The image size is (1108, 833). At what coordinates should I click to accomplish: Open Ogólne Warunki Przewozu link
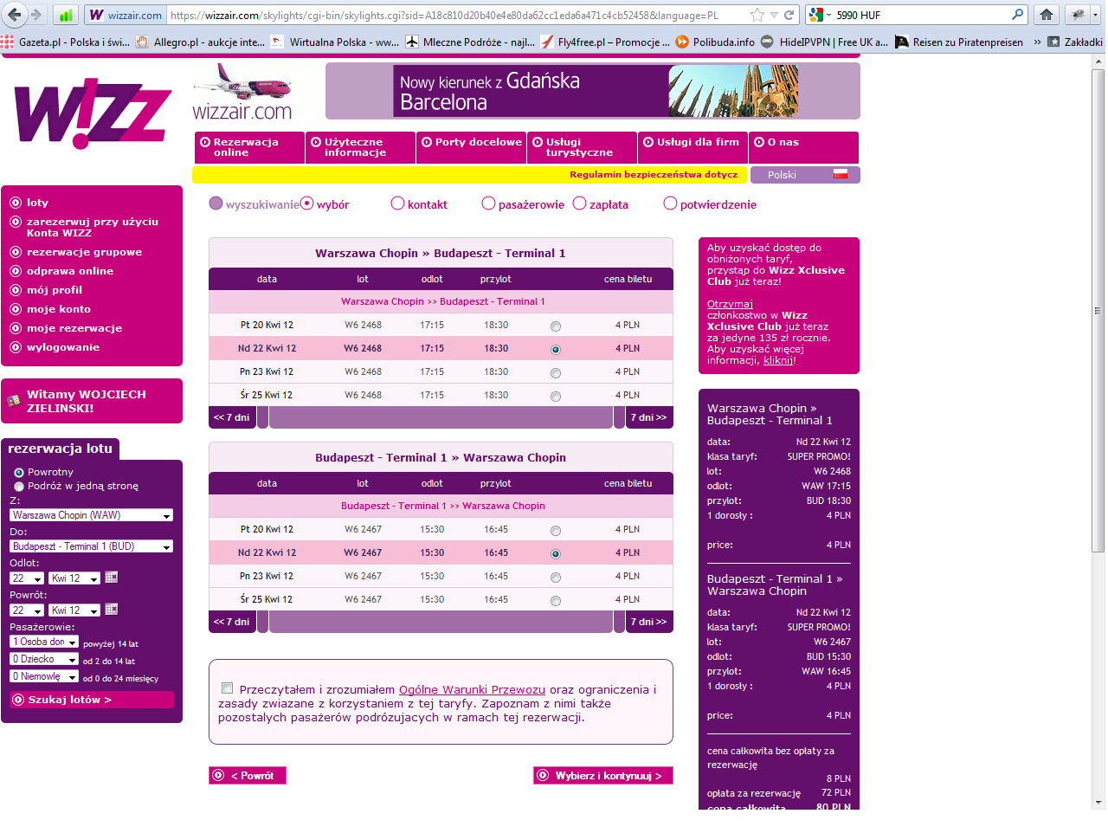472,690
